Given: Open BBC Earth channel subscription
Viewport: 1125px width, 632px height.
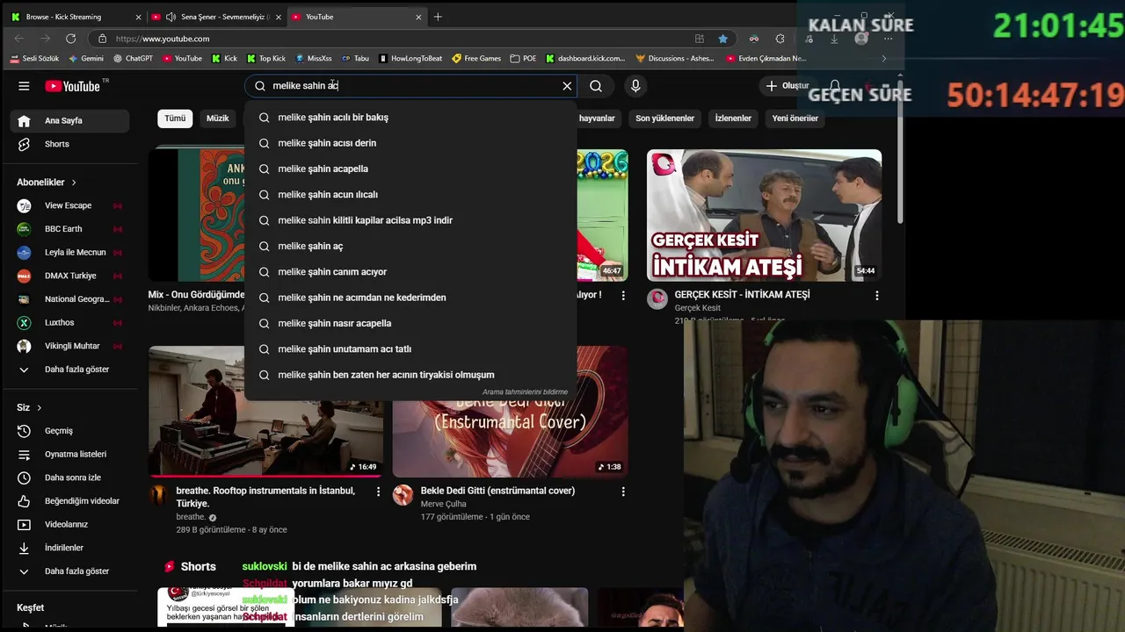Looking at the screenshot, I should [x=70, y=229].
